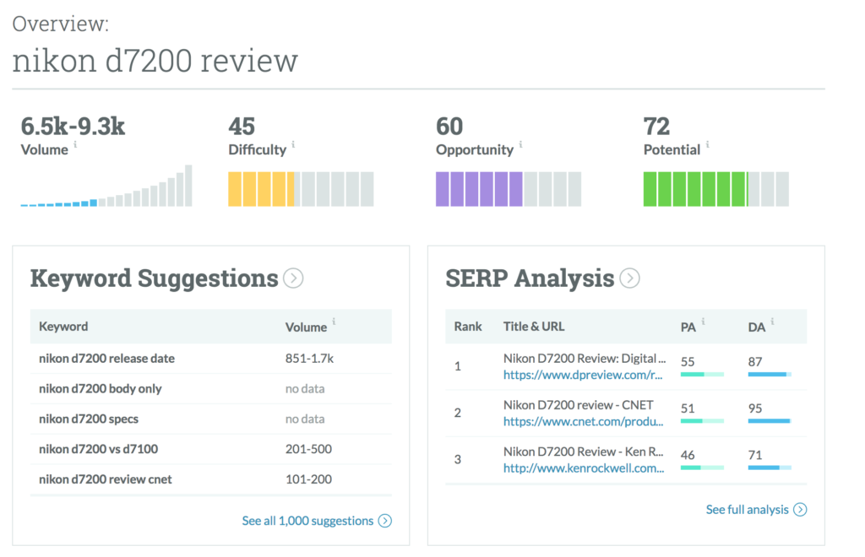The height and width of the screenshot is (557, 865).
Task: Click DA value 87 for rank 1
Action: coord(754,362)
